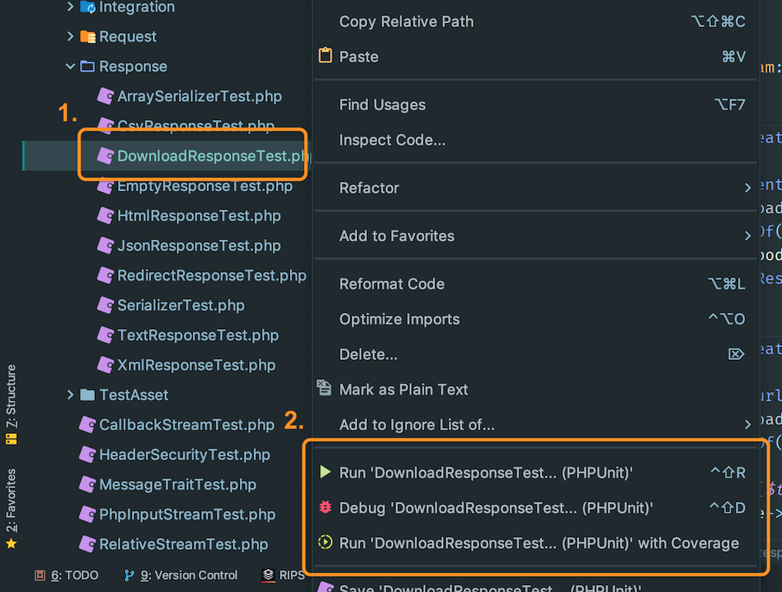Click the XmlResponseTest.php file icon
Image resolution: width=782 pixels, height=592 pixels.
105,365
